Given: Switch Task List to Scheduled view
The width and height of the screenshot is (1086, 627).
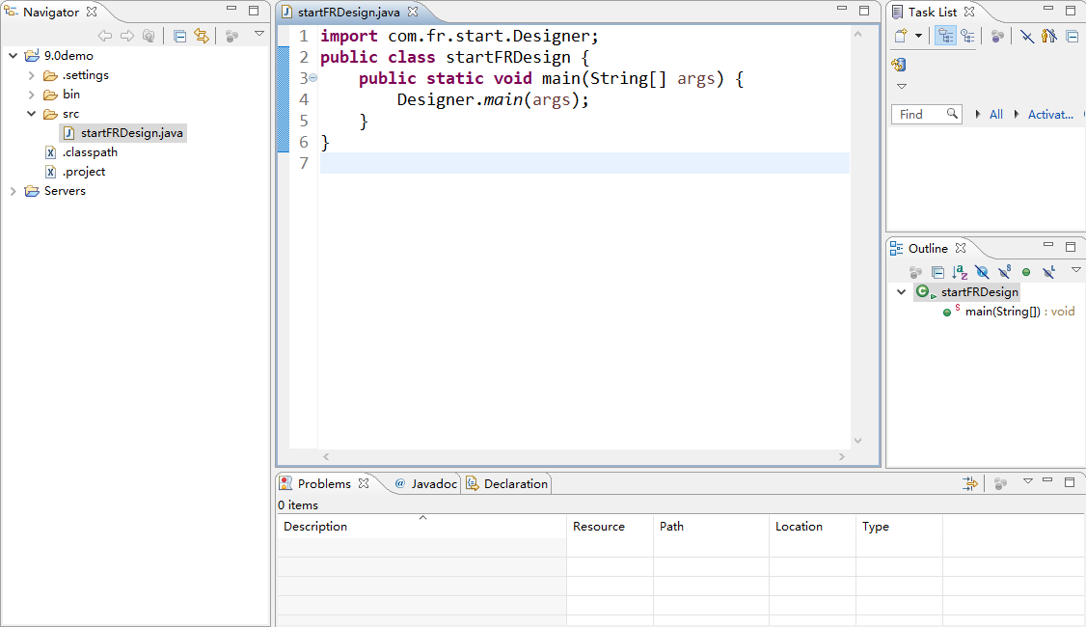Looking at the screenshot, I should point(966,36).
